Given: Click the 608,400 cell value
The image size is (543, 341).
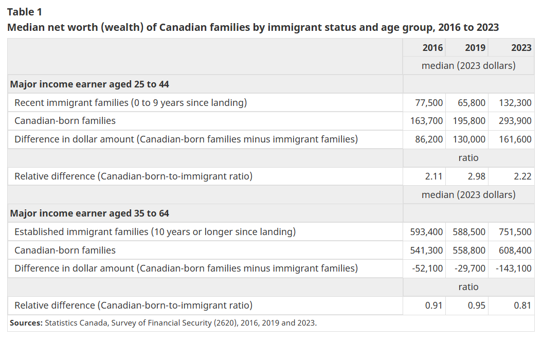Looking at the screenshot, I should [515, 250].
